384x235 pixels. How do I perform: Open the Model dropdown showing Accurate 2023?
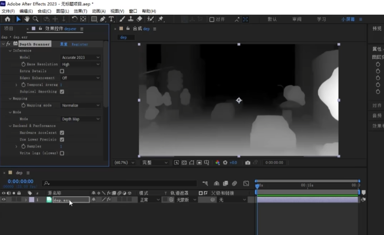coord(81,58)
